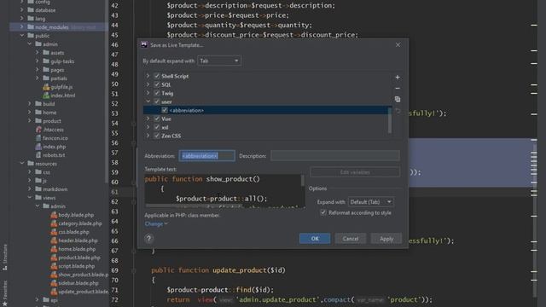Image resolution: width=546 pixels, height=307 pixels.
Task: Collapse the user template group
Action: tap(148, 101)
